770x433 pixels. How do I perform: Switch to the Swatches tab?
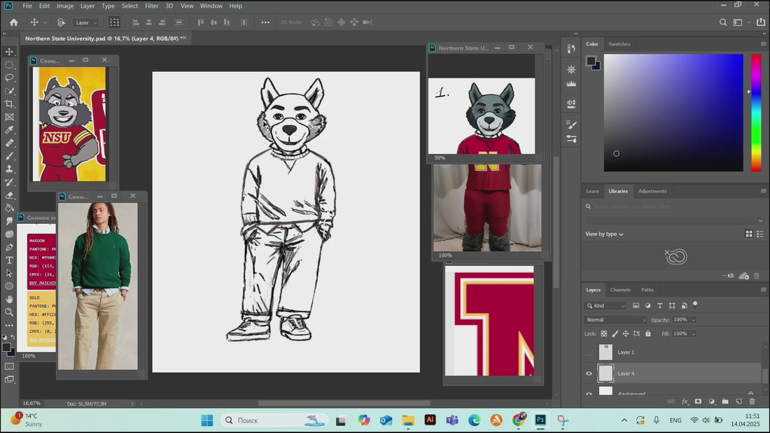(x=619, y=44)
